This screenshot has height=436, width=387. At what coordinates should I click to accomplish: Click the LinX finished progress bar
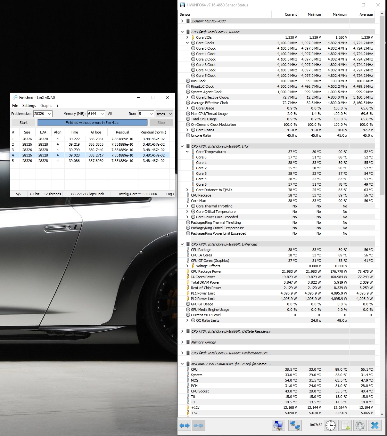coord(92,123)
